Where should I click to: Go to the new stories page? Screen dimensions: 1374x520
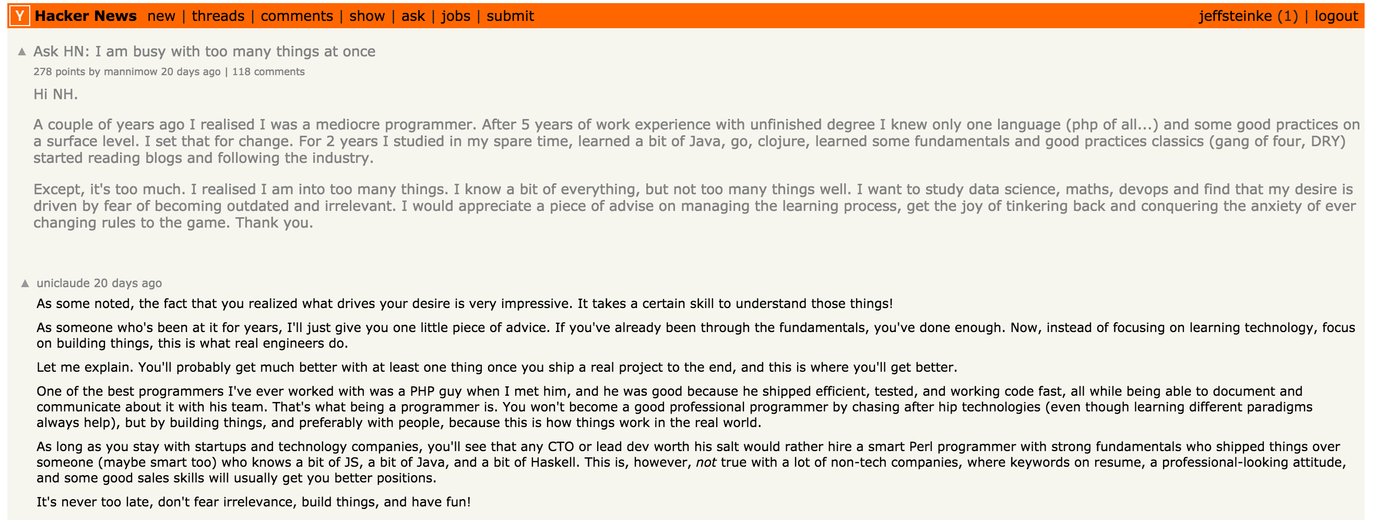161,16
